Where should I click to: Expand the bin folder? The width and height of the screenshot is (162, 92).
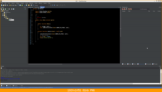tap(3, 14)
